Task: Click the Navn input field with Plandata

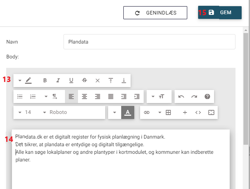Action: (x=149, y=42)
